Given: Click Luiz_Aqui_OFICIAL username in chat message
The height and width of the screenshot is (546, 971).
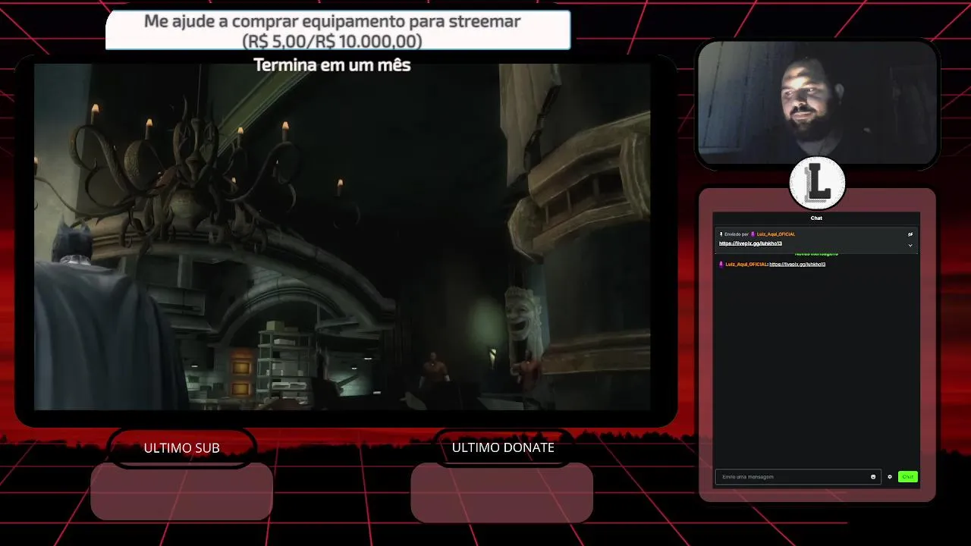Looking at the screenshot, I should pyautogui.click(x=746, y=264).
